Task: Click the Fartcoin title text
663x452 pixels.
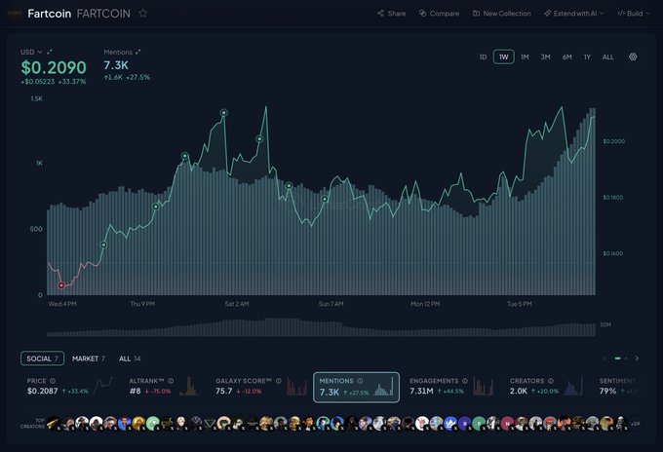Action: 50,14
